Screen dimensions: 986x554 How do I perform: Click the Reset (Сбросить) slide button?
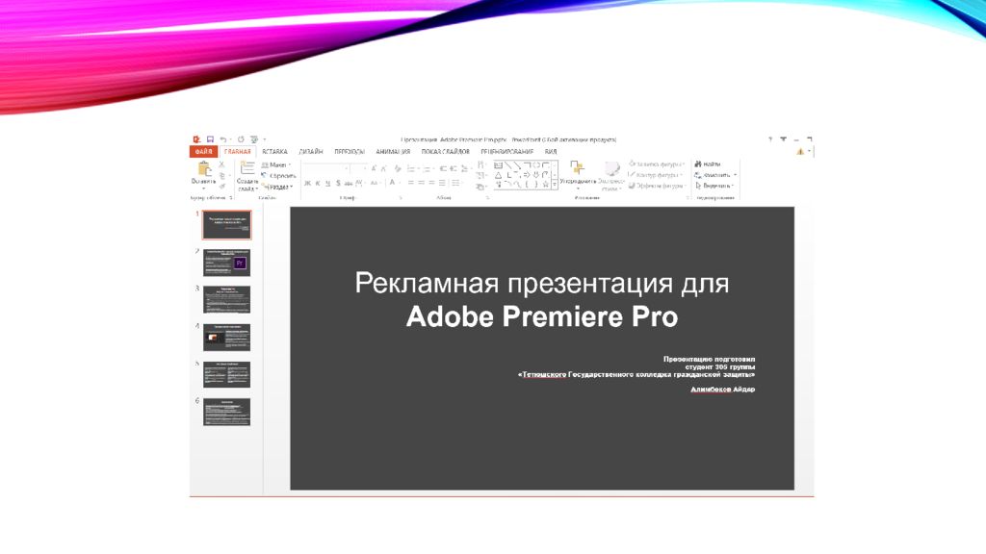[x=279, y=176]
